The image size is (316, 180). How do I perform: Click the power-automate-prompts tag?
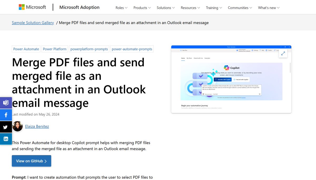pos(132,49)
